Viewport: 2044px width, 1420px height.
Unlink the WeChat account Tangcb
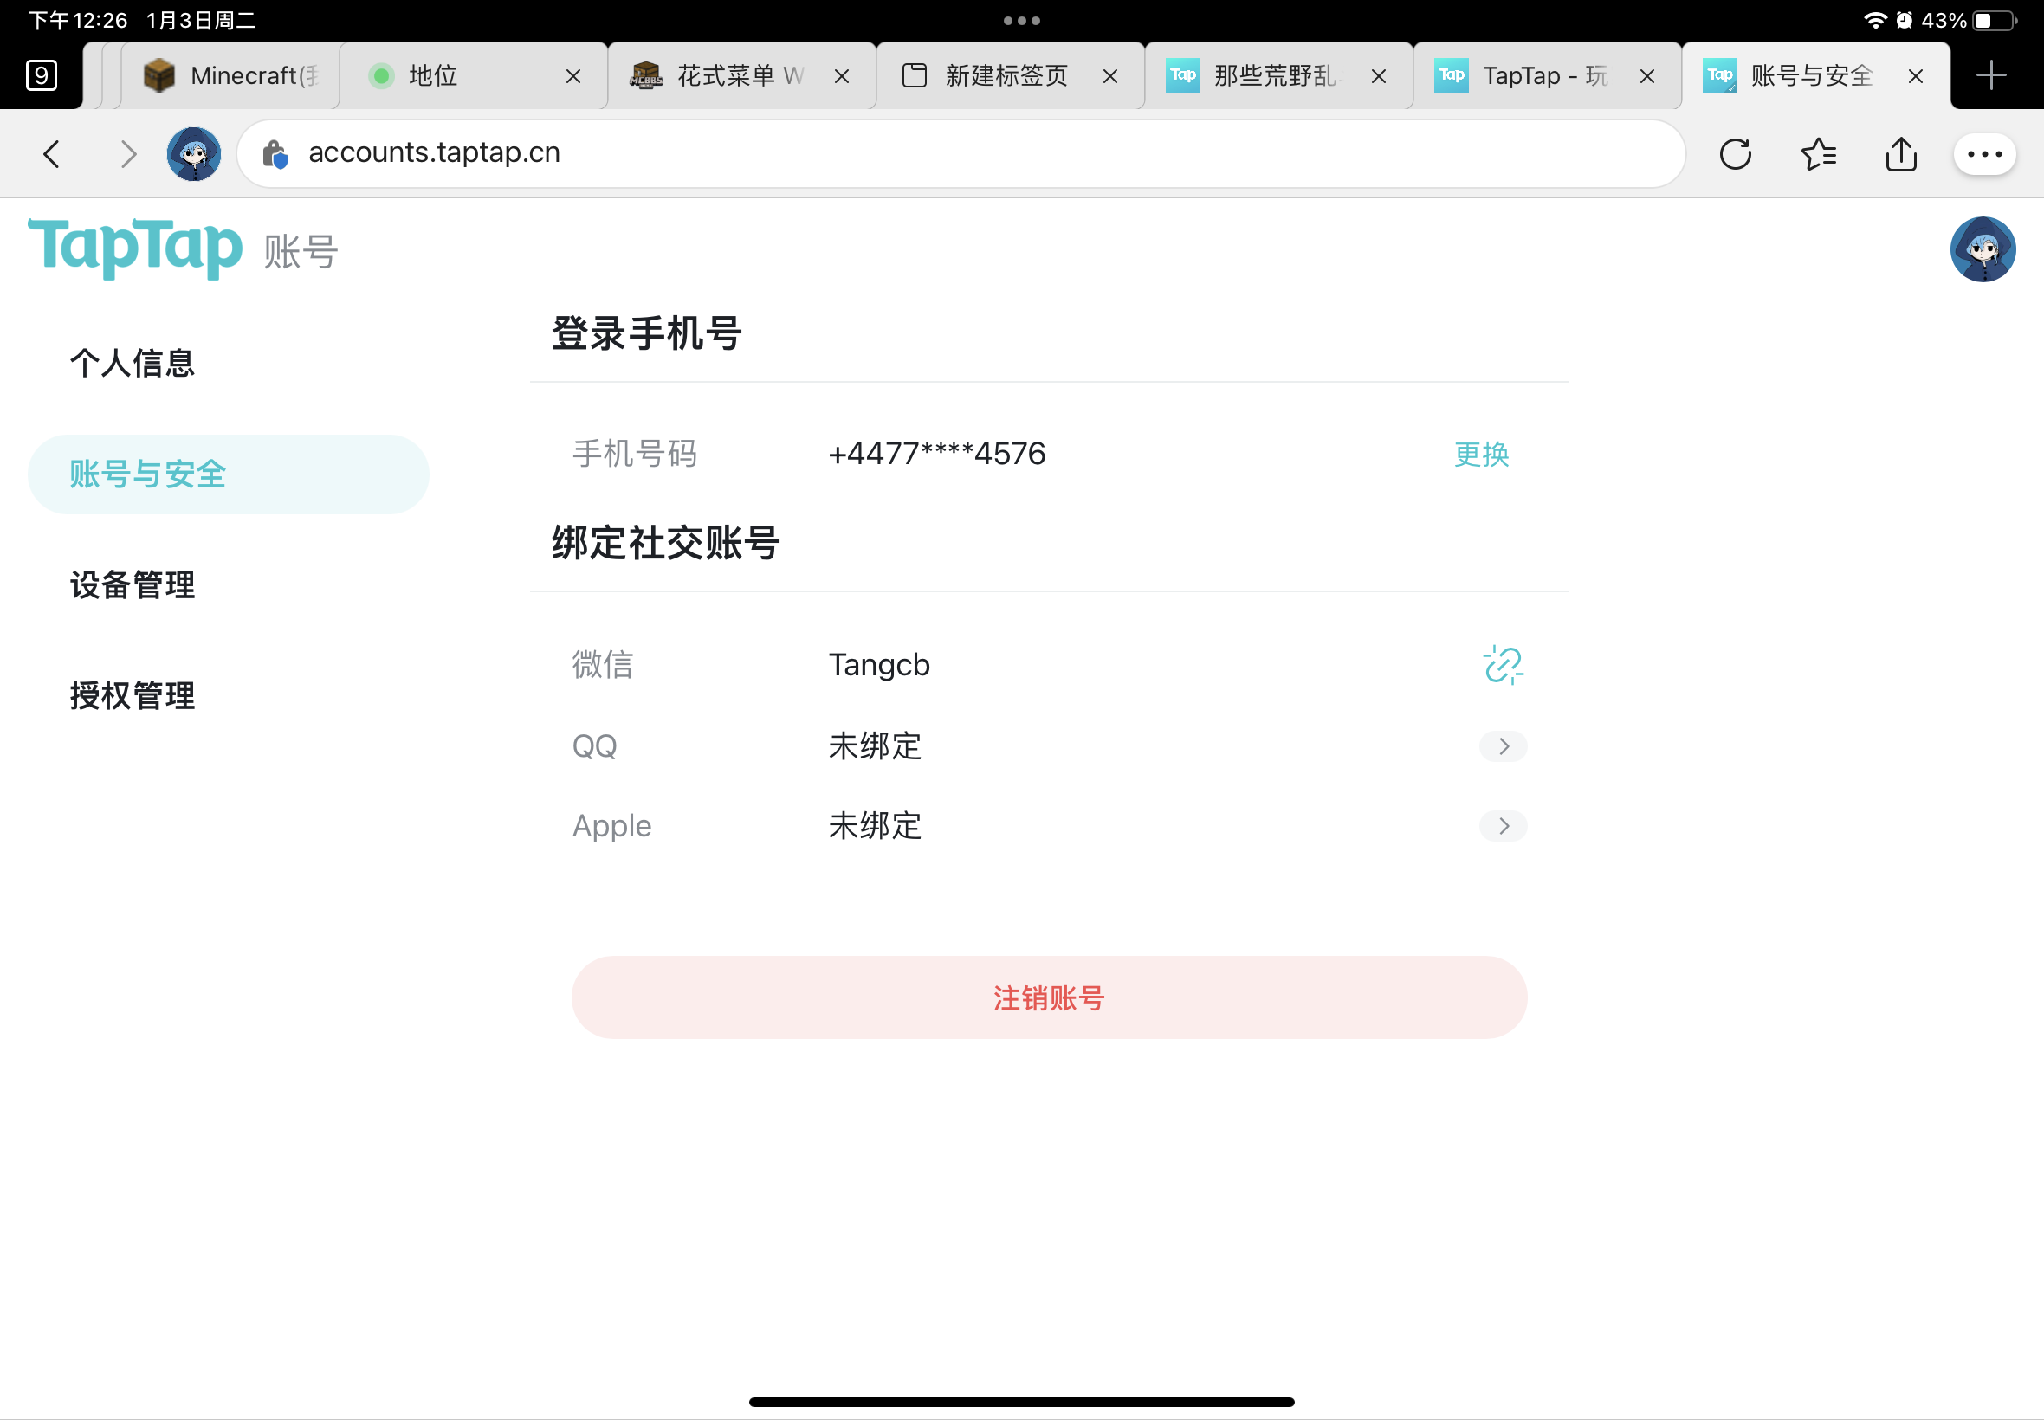(1503, 665)
